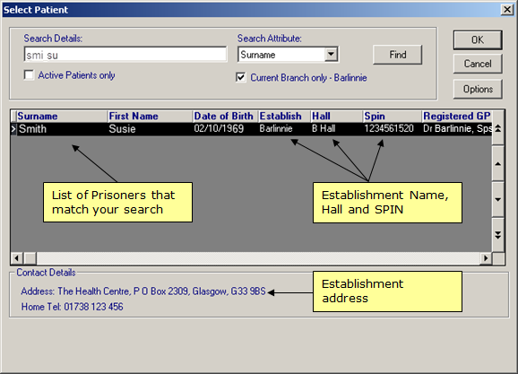
Task: Enable the Active Patients only checkbox
Action: (29, 75)
